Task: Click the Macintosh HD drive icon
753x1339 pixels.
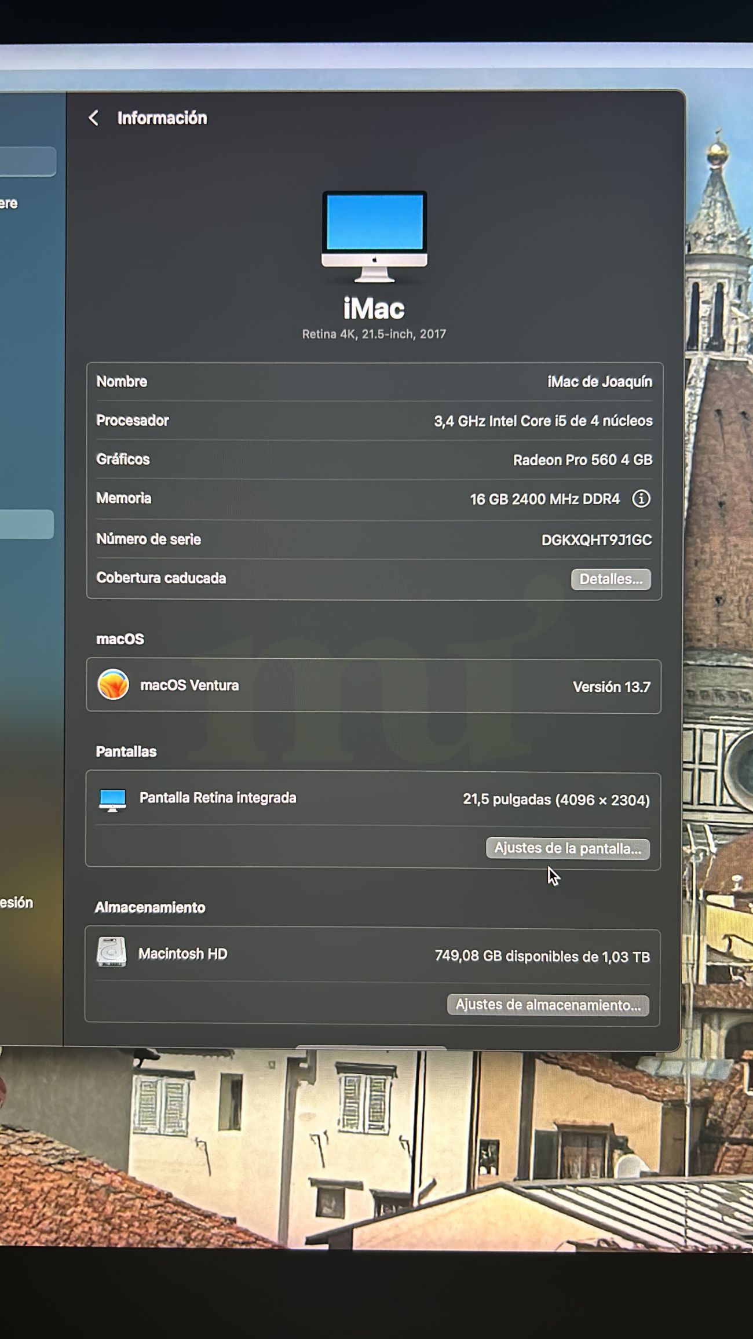Action: pos(112,953)
